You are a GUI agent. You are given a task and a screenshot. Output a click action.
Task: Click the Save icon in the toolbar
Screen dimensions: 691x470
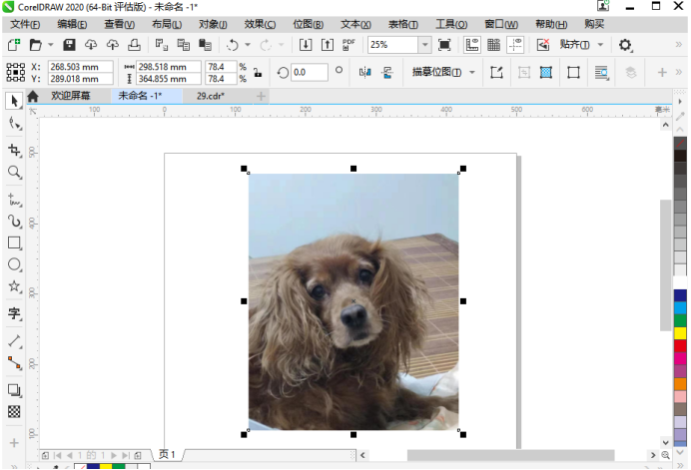[x=69, y=45]
